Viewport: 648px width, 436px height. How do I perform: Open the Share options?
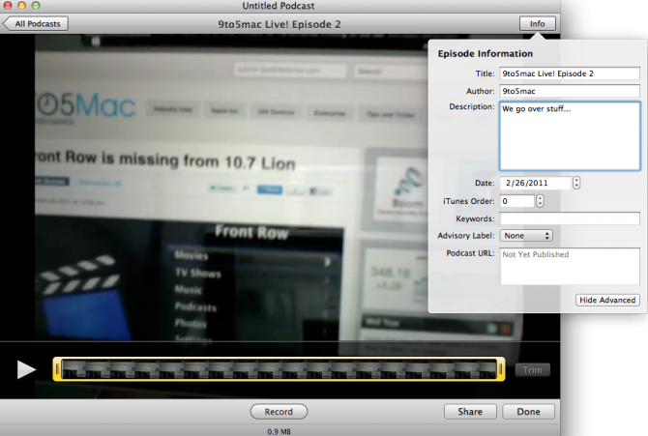coord(470,412)
